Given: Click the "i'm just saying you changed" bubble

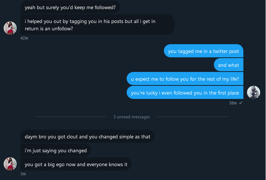Looking at the screenshot, I should coord(56,150).
